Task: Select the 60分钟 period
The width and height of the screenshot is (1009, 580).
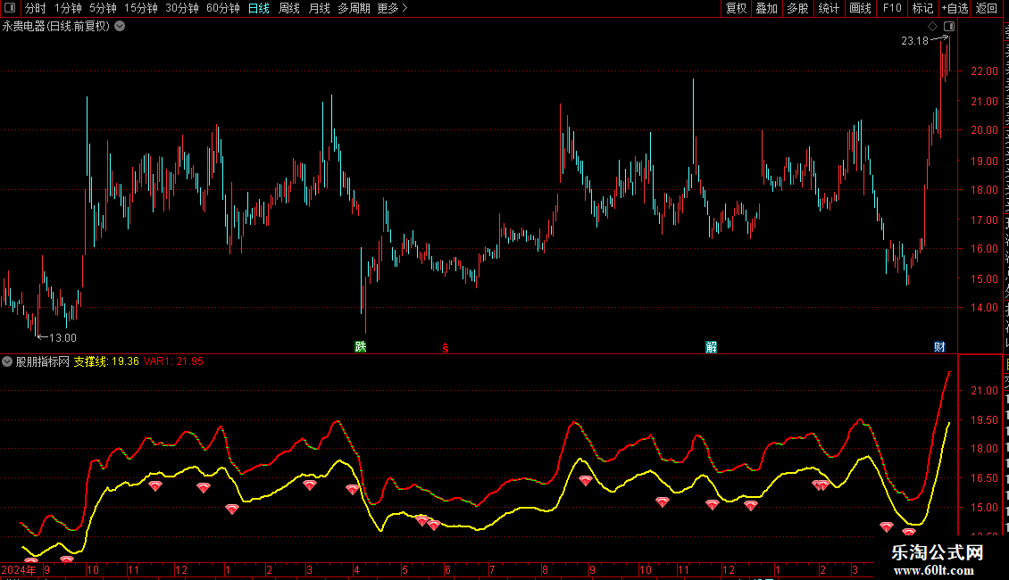Action: pyautogui.click(x=223, y=8)
